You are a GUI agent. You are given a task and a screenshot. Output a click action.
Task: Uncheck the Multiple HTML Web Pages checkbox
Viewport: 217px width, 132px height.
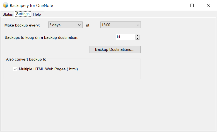15,69
